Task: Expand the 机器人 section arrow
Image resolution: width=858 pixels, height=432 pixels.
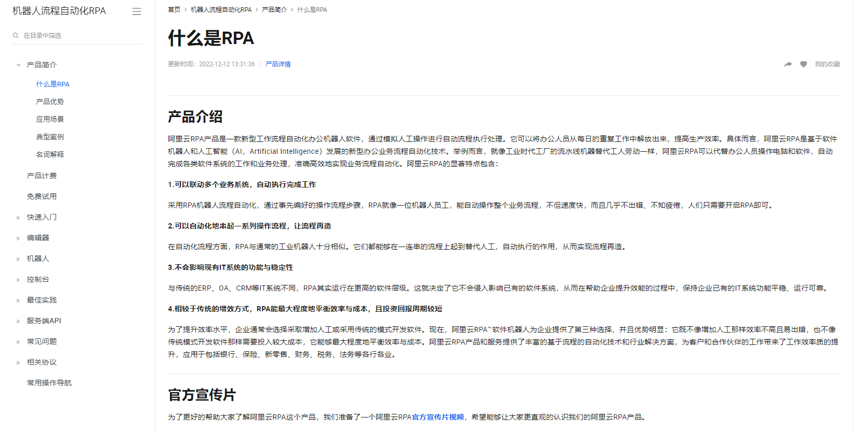Action: coord(19,259)
